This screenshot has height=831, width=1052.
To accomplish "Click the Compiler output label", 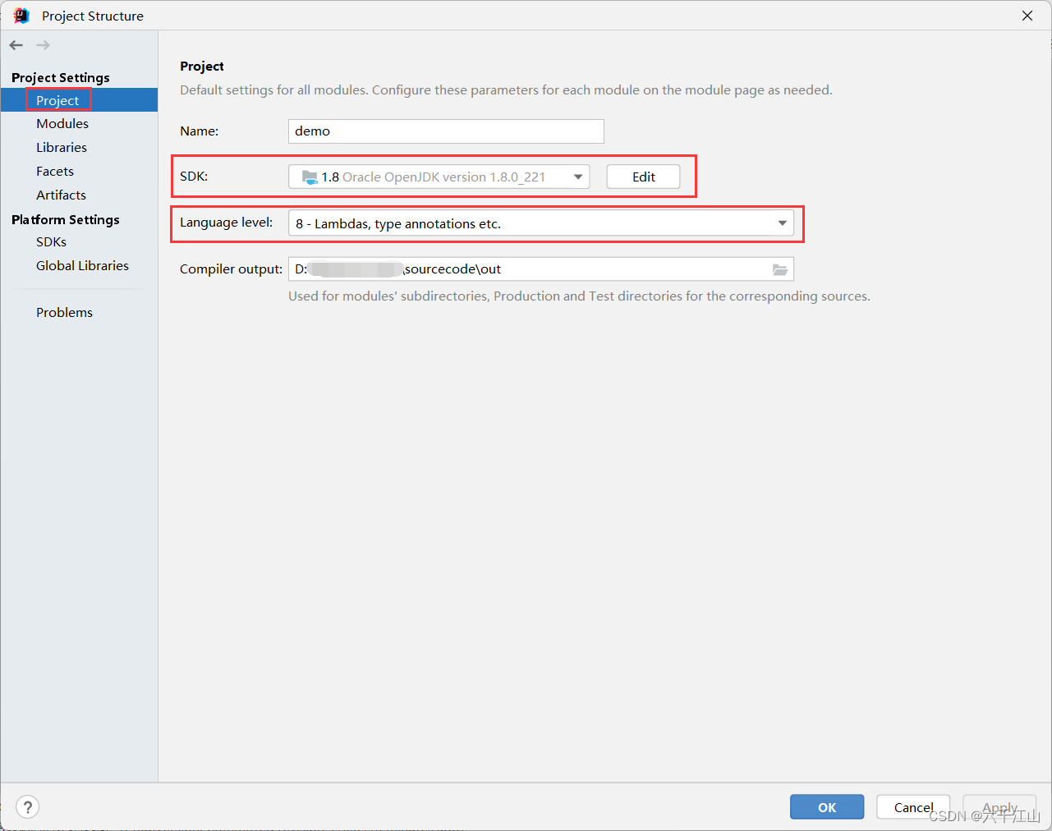I will pos(232,269).
